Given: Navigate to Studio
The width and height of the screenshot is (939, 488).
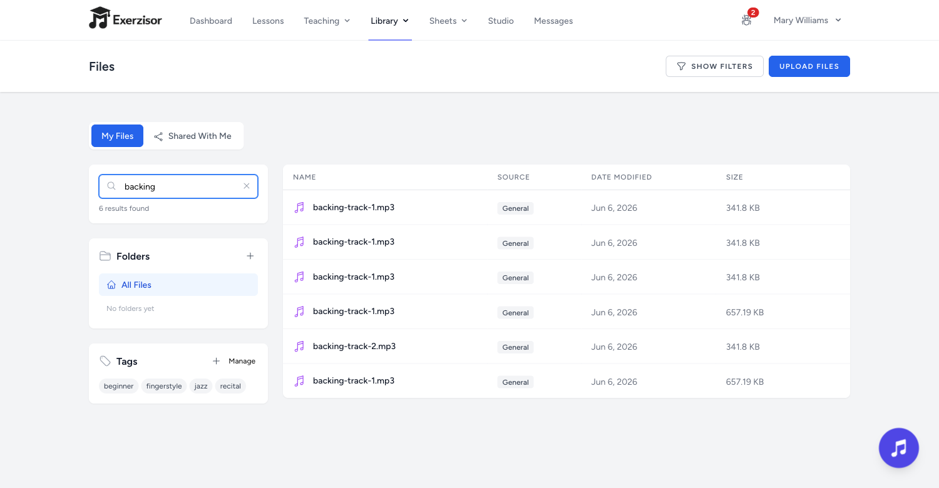Looking at the screenshot, I should point(501,21).
